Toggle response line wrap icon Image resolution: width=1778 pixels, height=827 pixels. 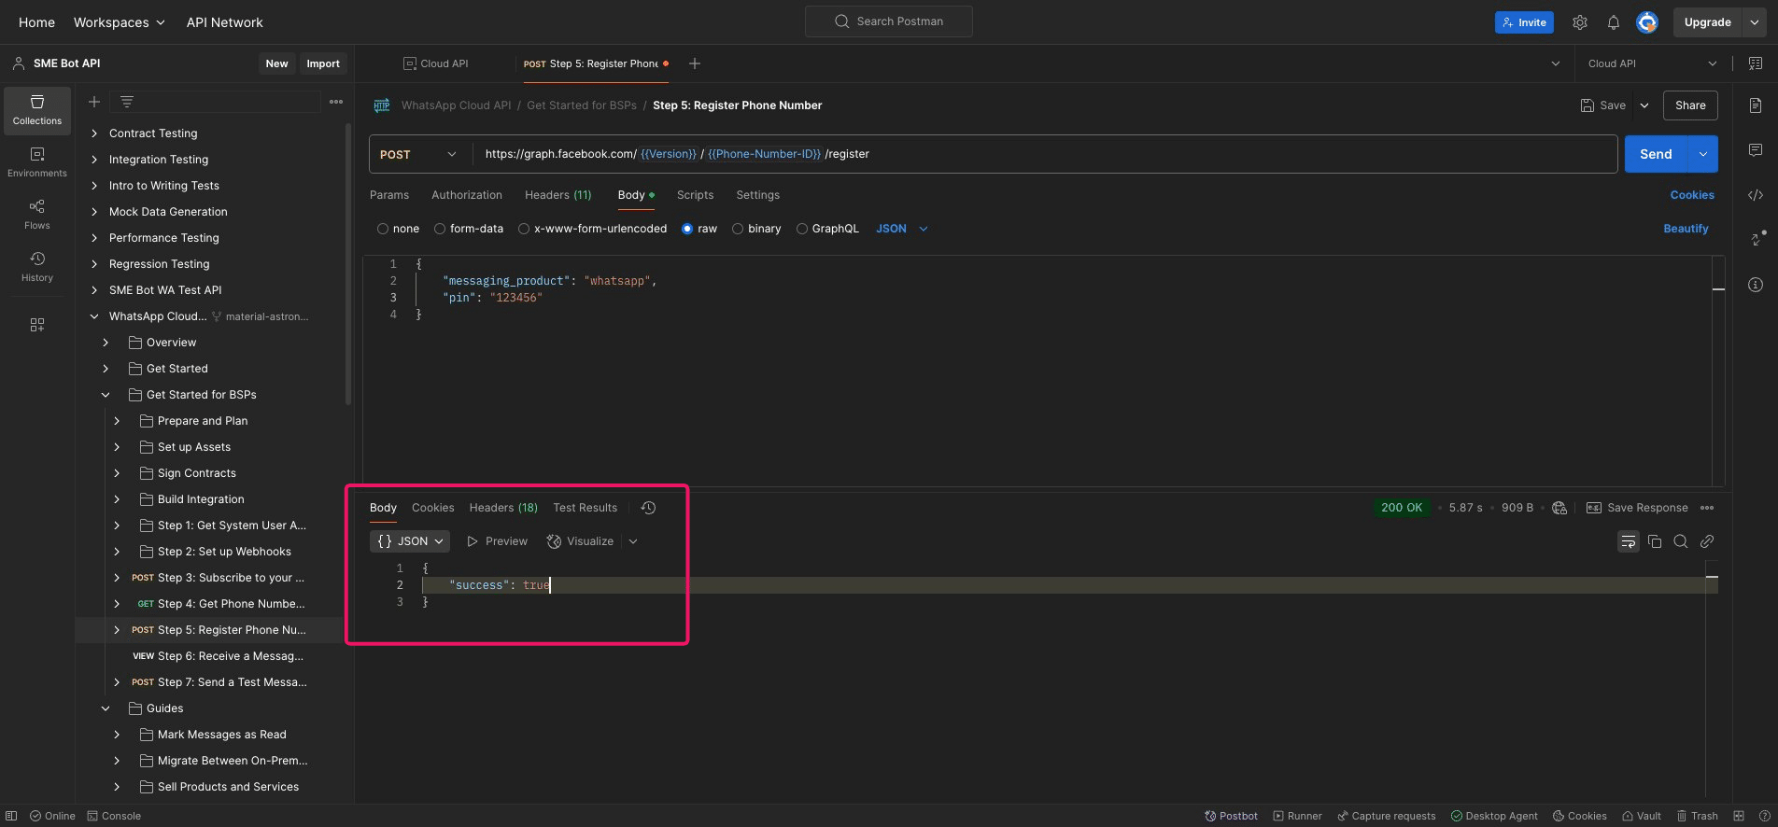pos(1629,541)
